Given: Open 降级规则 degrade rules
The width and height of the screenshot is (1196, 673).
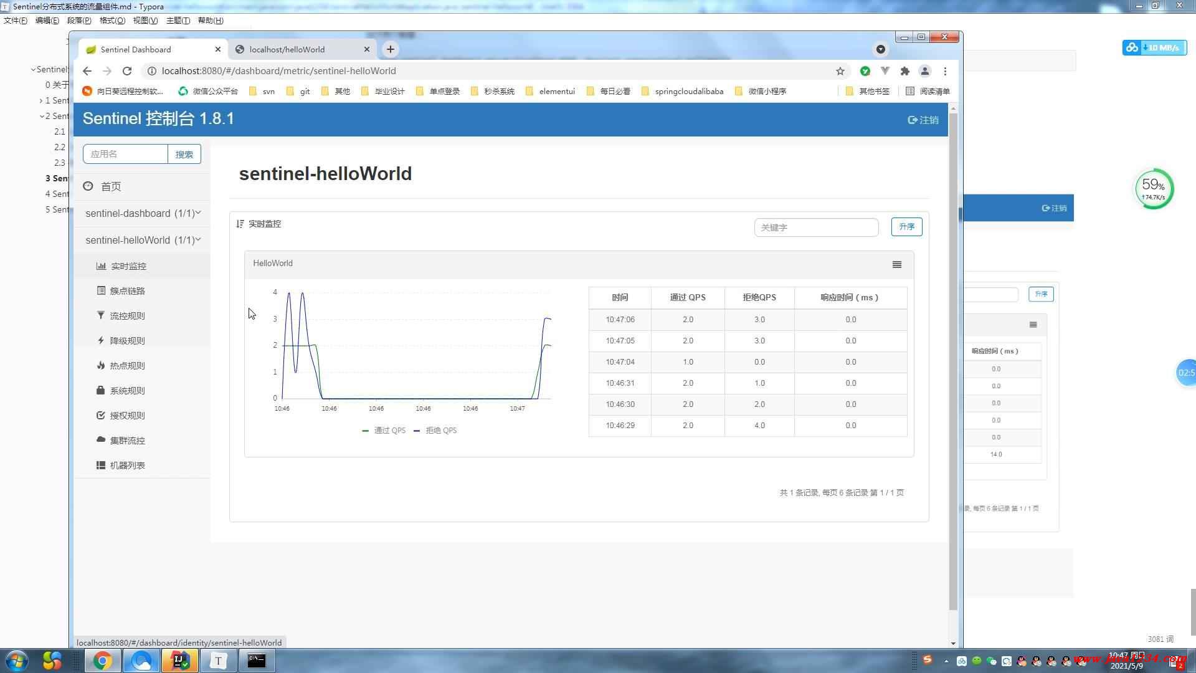Looking at the screenshot, I should click(127, 341).
